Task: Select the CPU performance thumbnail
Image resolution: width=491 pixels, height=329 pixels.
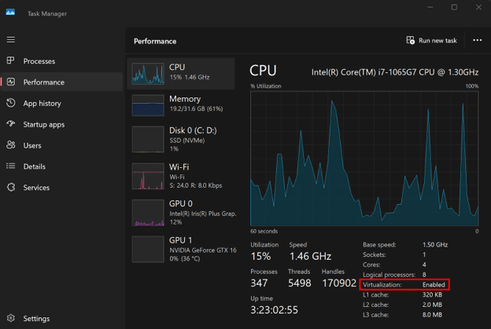Action: tap(148, 75)
